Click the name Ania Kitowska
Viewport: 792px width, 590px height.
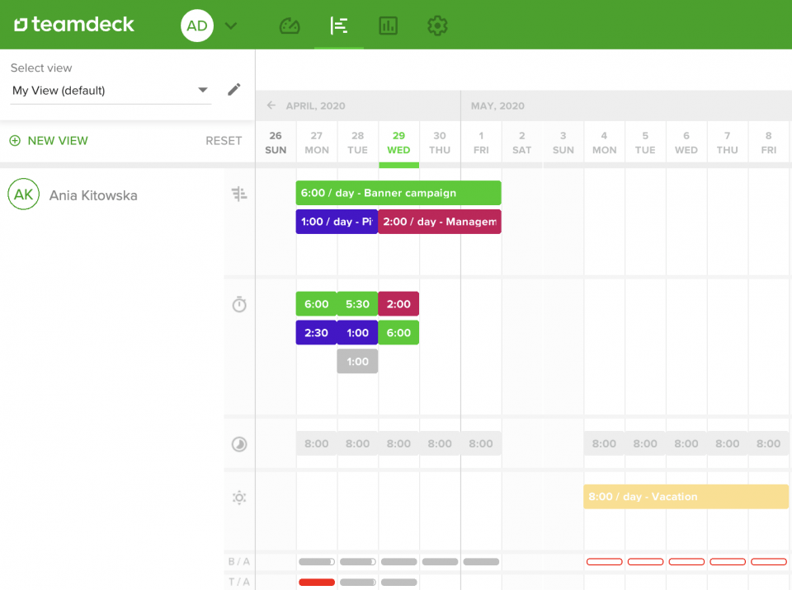pyautogui.click(x=93, y=196)
